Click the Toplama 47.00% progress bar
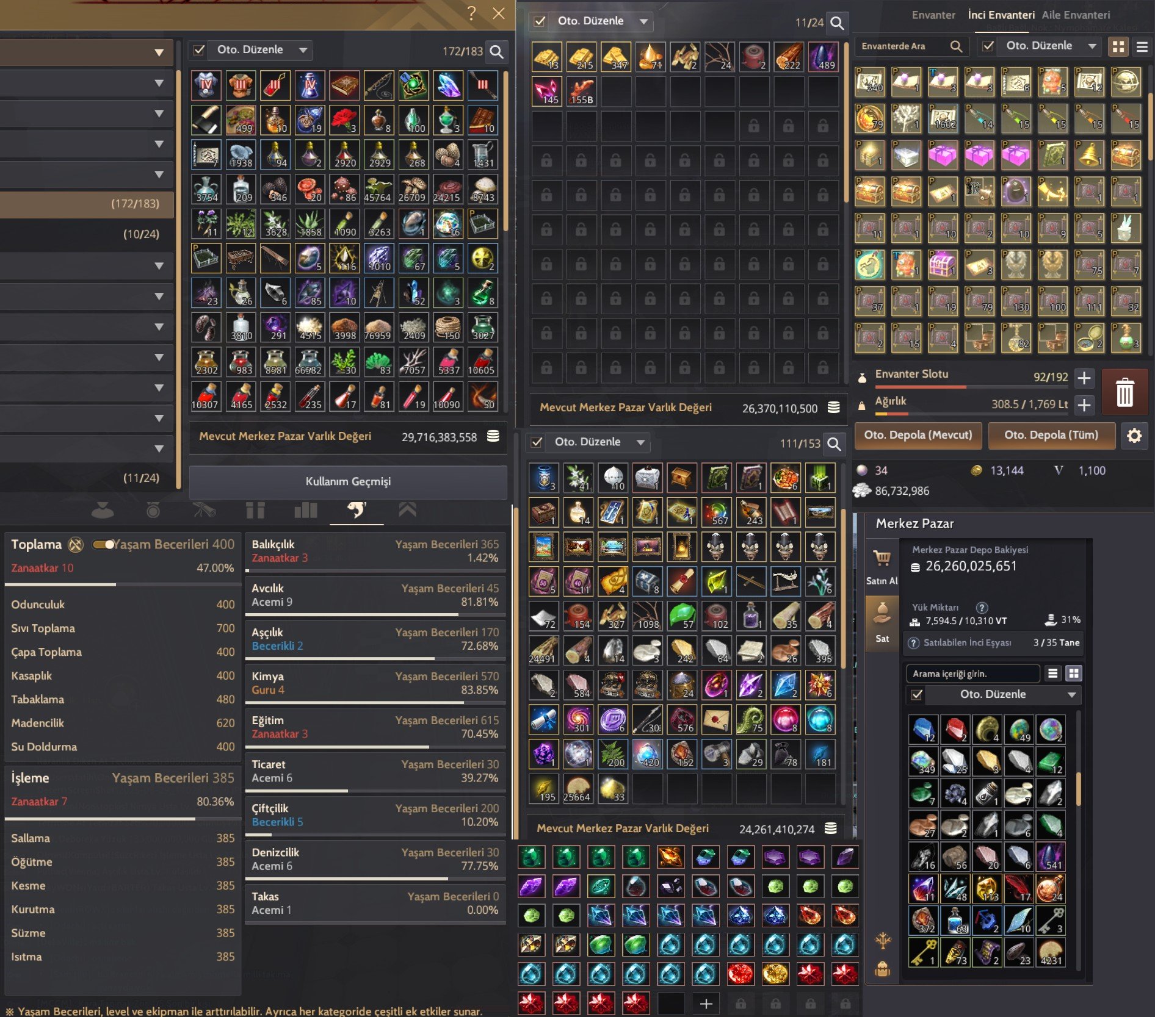Viewport: 1155px width, 1017px height. (x=123, y=584)
